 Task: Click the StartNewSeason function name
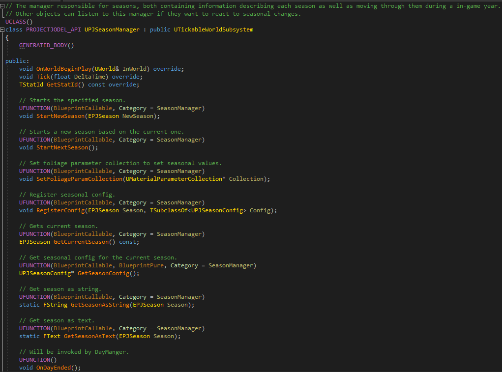point(60,116)
